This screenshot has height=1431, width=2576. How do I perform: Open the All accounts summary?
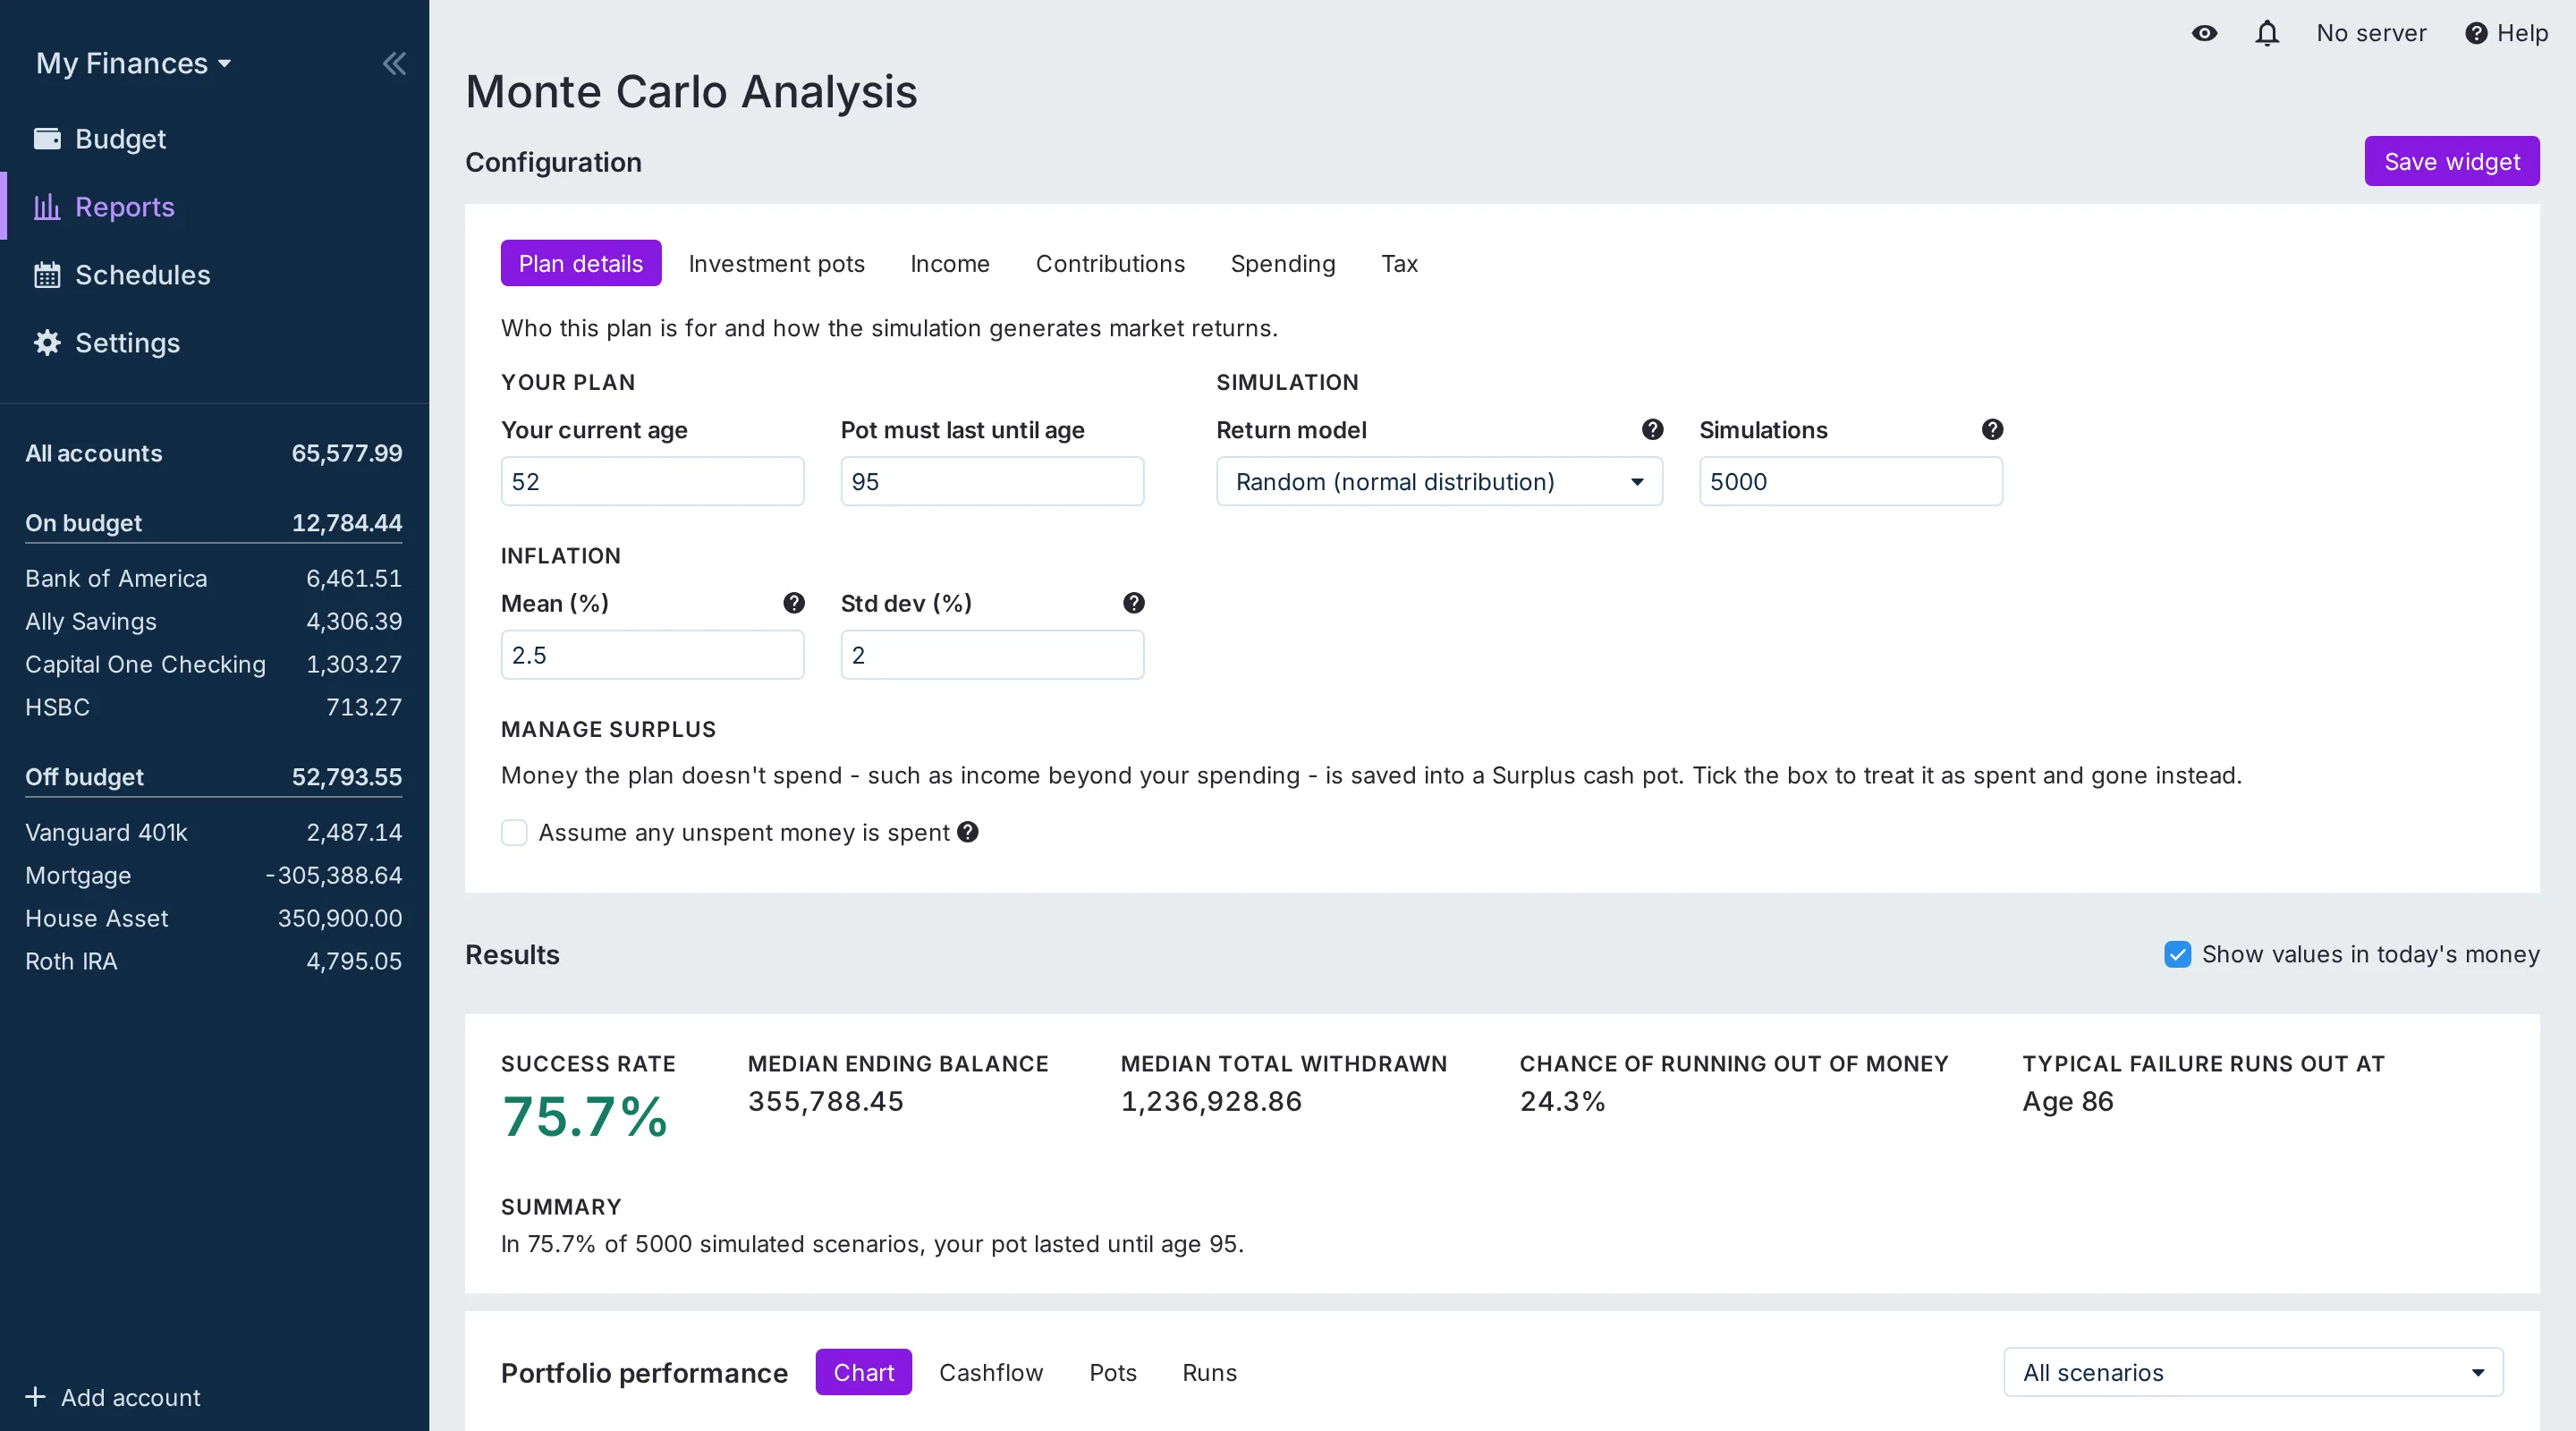[x=213, y=453]
